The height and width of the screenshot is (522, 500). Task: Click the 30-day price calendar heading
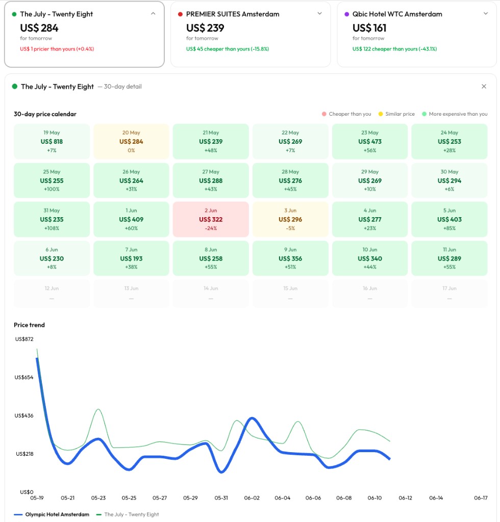[45, 114]
